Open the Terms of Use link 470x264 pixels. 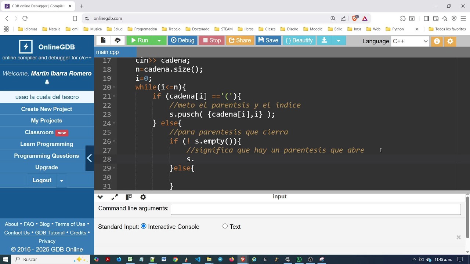[x=70, y=224]
